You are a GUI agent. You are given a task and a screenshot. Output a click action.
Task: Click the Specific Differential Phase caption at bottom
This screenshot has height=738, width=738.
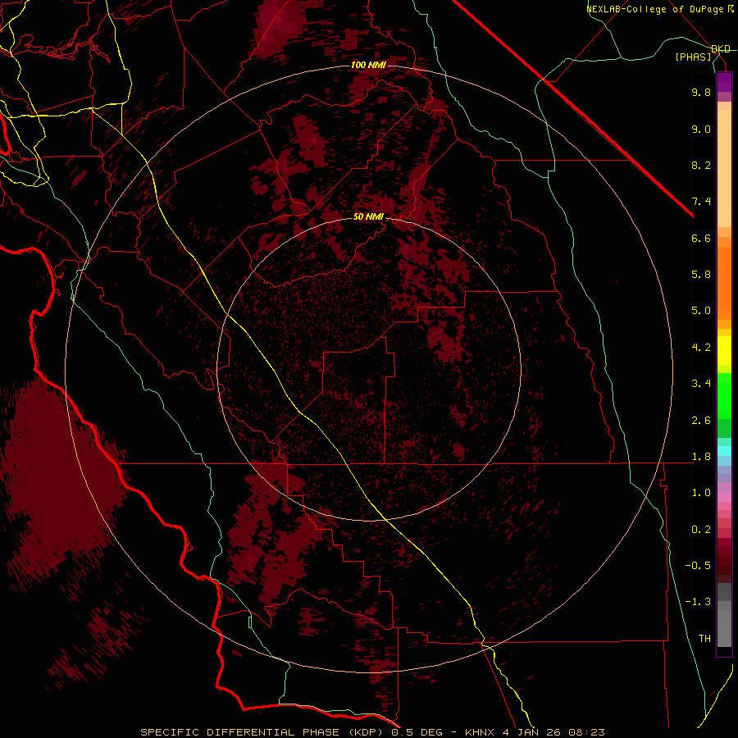coord(372,732)
